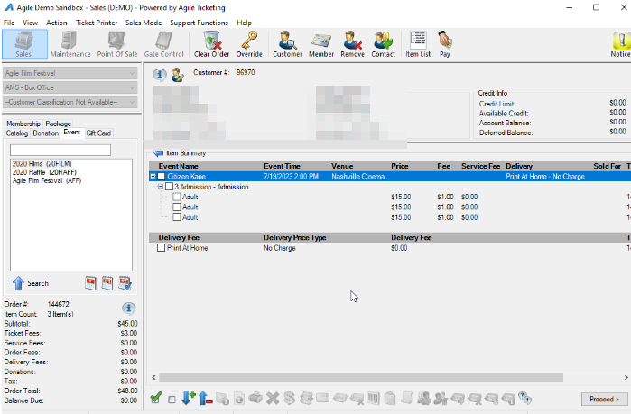Image resolution: width=631 pixels, height=414 pixels.
Task: Click the Override key icon
Action: [249, 44]
